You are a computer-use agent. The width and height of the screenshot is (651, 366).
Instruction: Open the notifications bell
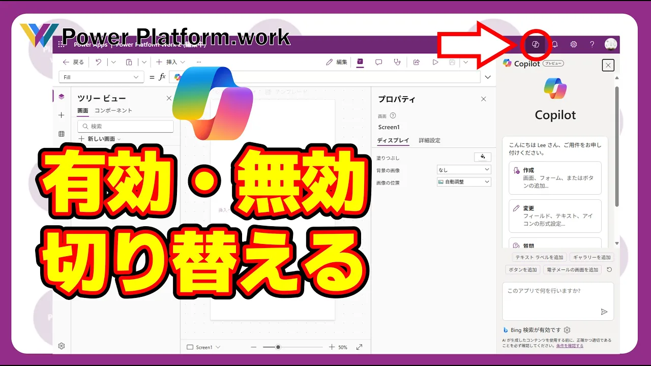coord(554,44)
